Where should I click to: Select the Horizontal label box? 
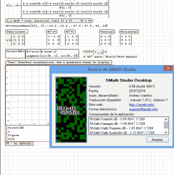[129, 32]
